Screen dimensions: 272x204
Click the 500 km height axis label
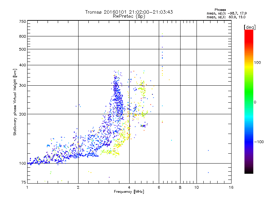click(22, 49)
